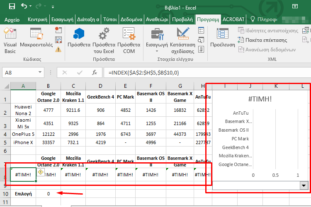Viewport: 311px width, 207px height.
Task: Select cell with OnePlus 5
Action: point(23,134)
